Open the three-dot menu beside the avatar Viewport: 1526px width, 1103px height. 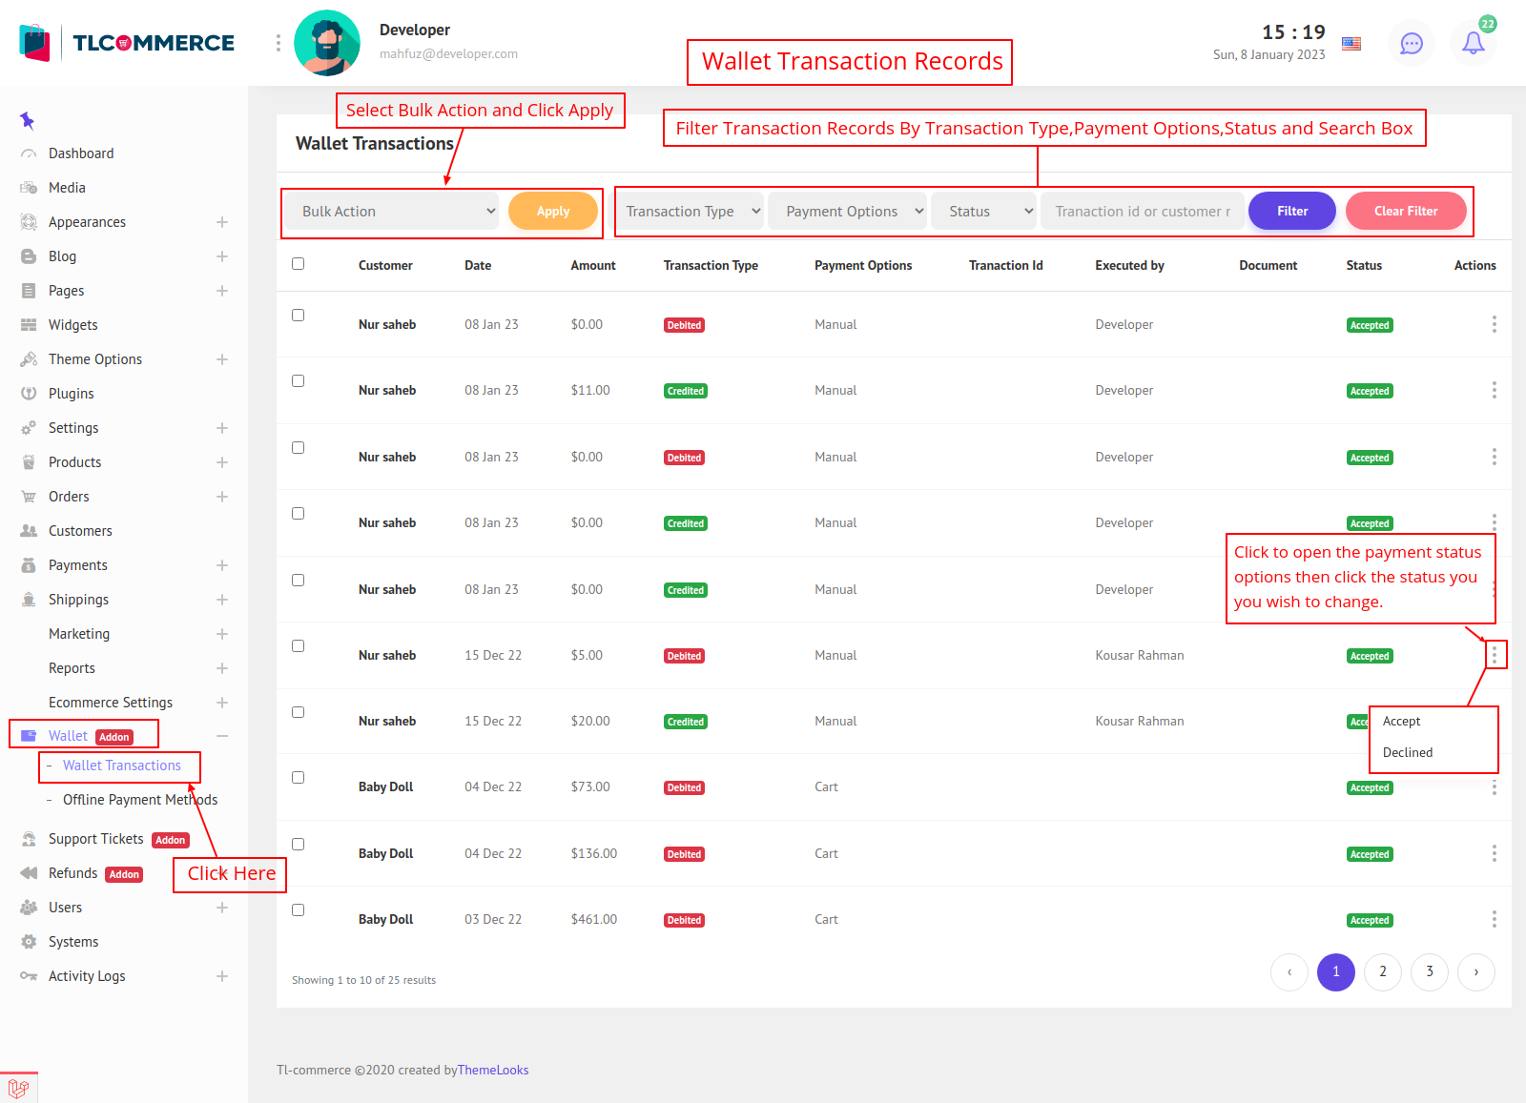[278, 43]
